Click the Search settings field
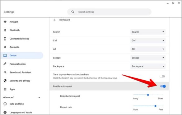 (x=109, y=12)
